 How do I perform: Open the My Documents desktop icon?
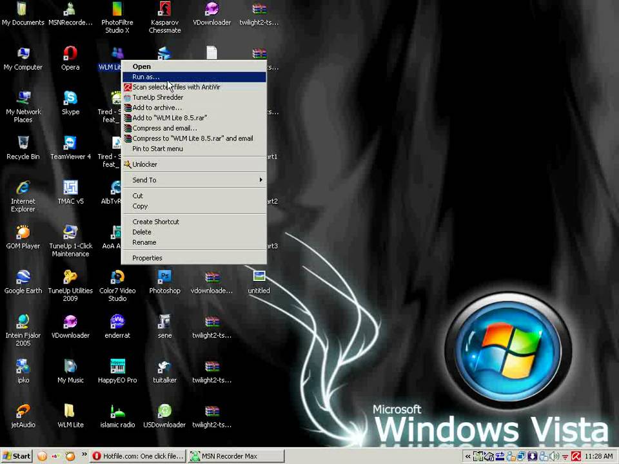pyautogui.click(x=23, y=14)
